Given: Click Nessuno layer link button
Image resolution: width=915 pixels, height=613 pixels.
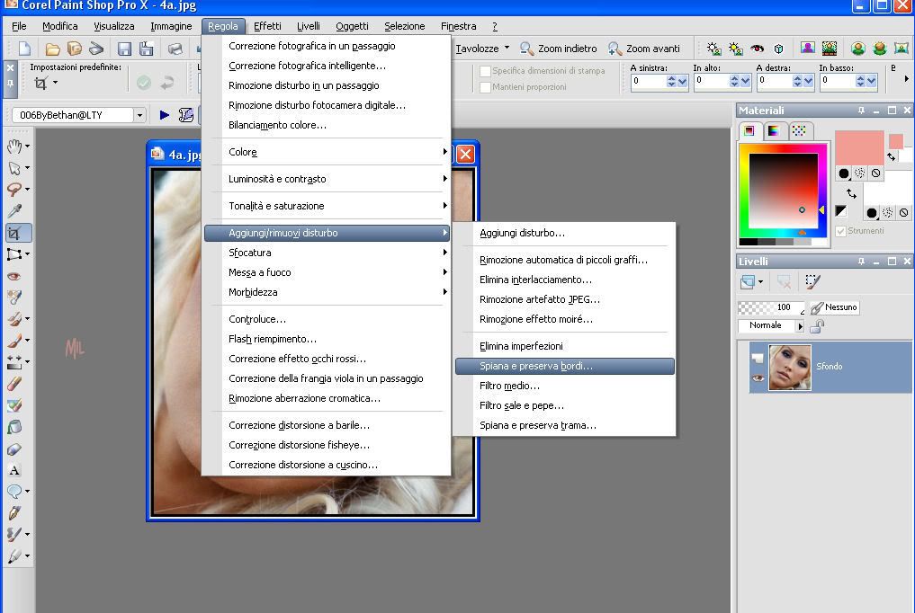Looking at the screenshot, I should point(834,307).
